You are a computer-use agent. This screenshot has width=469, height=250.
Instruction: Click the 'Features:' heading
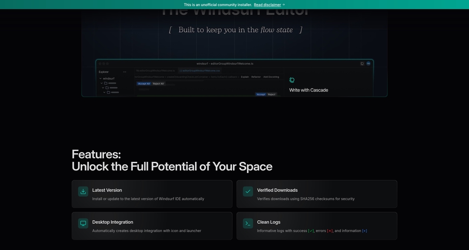(x=96, y=154)
